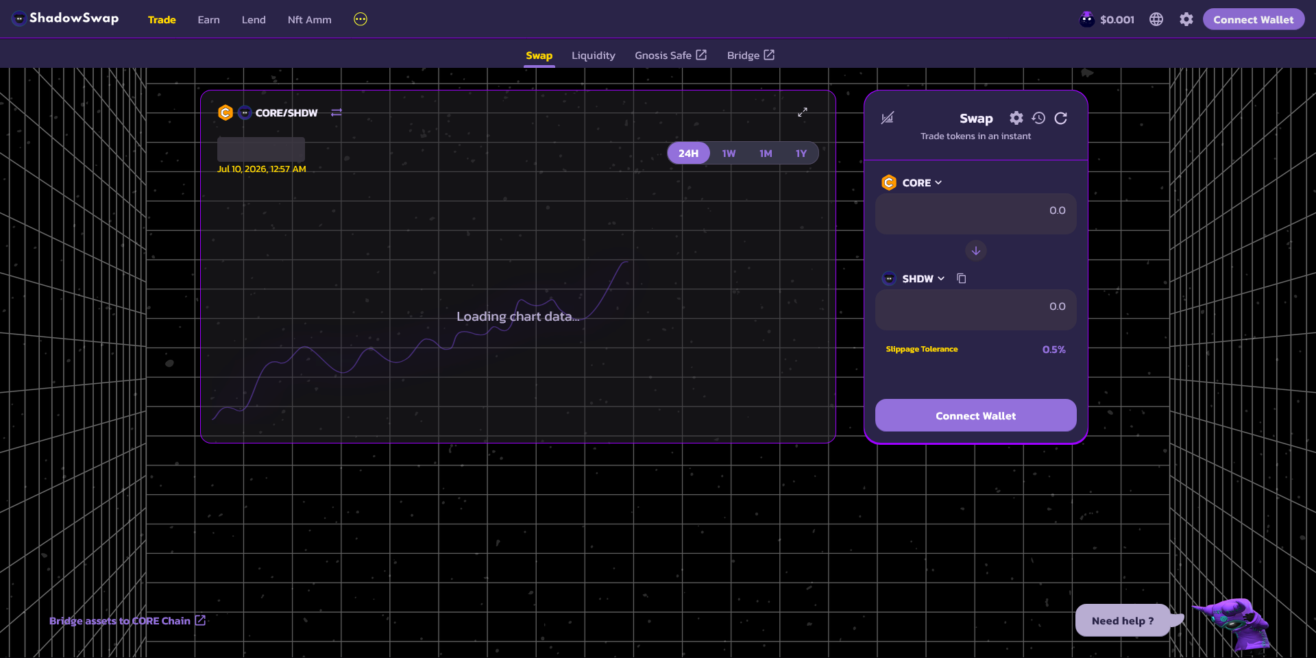Click the 0.5% slippage value
The height and width of the screenshot is (658, 1316).
pyautogui.click(x=1054, y=350)
